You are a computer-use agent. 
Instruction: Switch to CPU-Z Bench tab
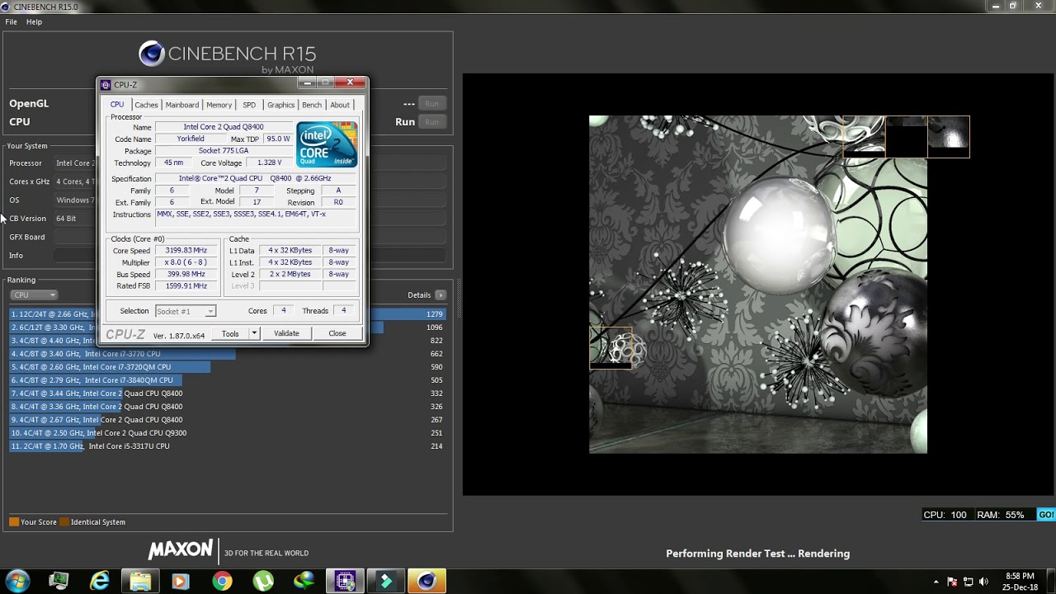(312, 105)
